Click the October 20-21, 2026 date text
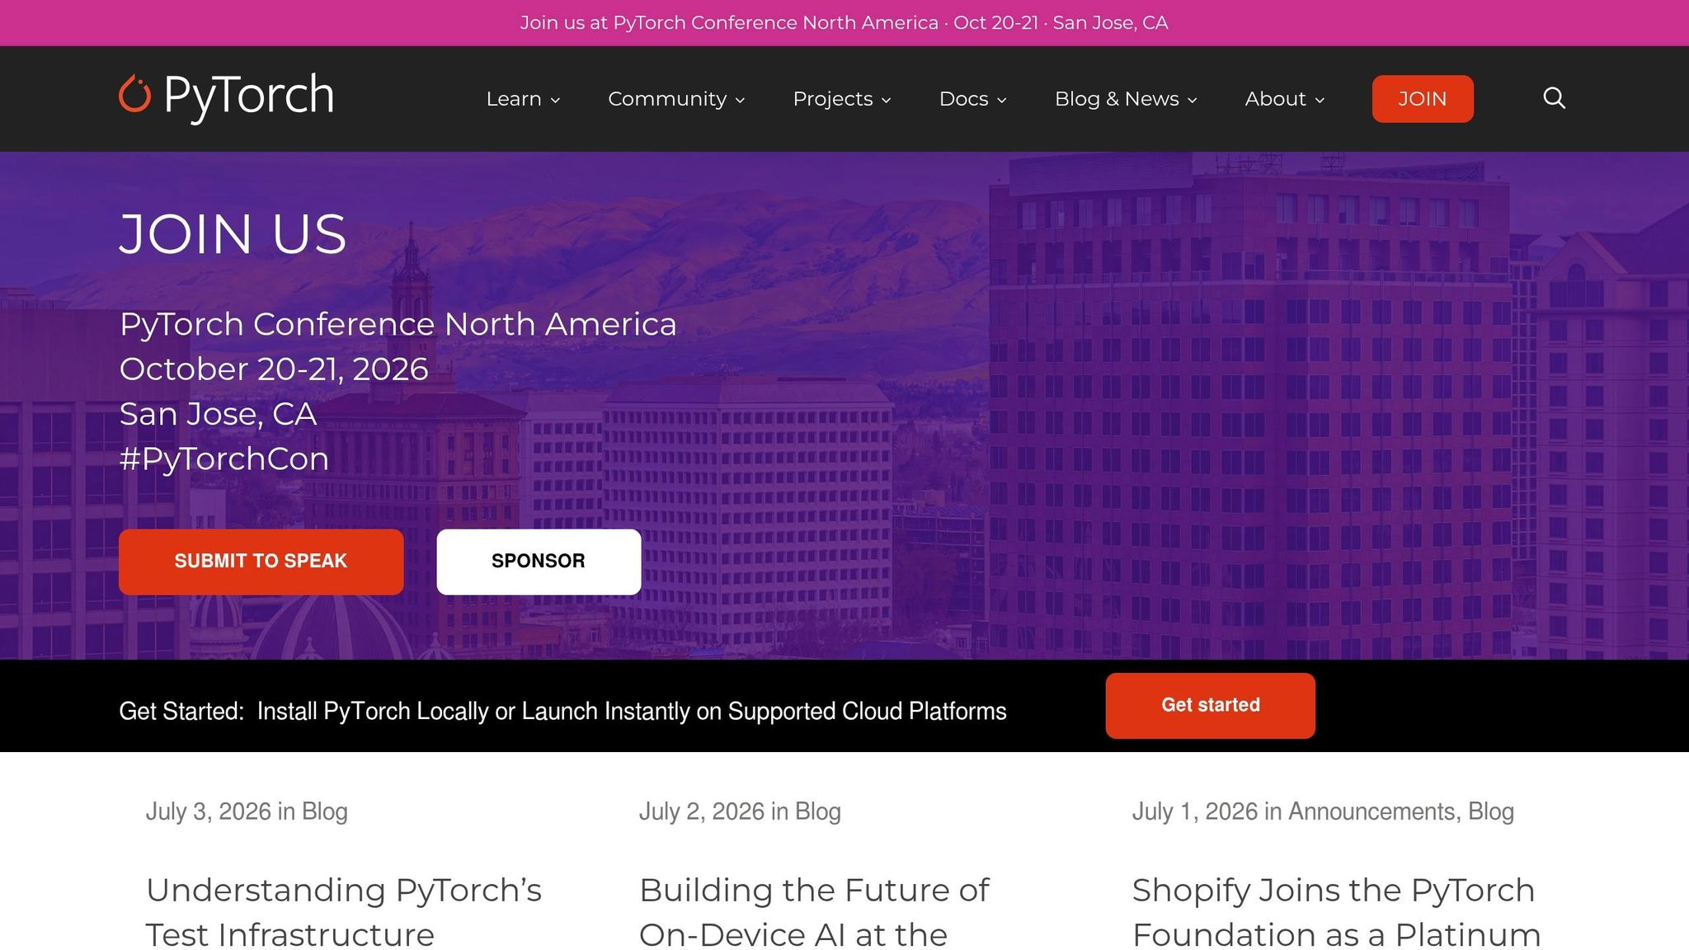Screen dimensions: 1689x950 pyautogui.click(x=274, y=369)
